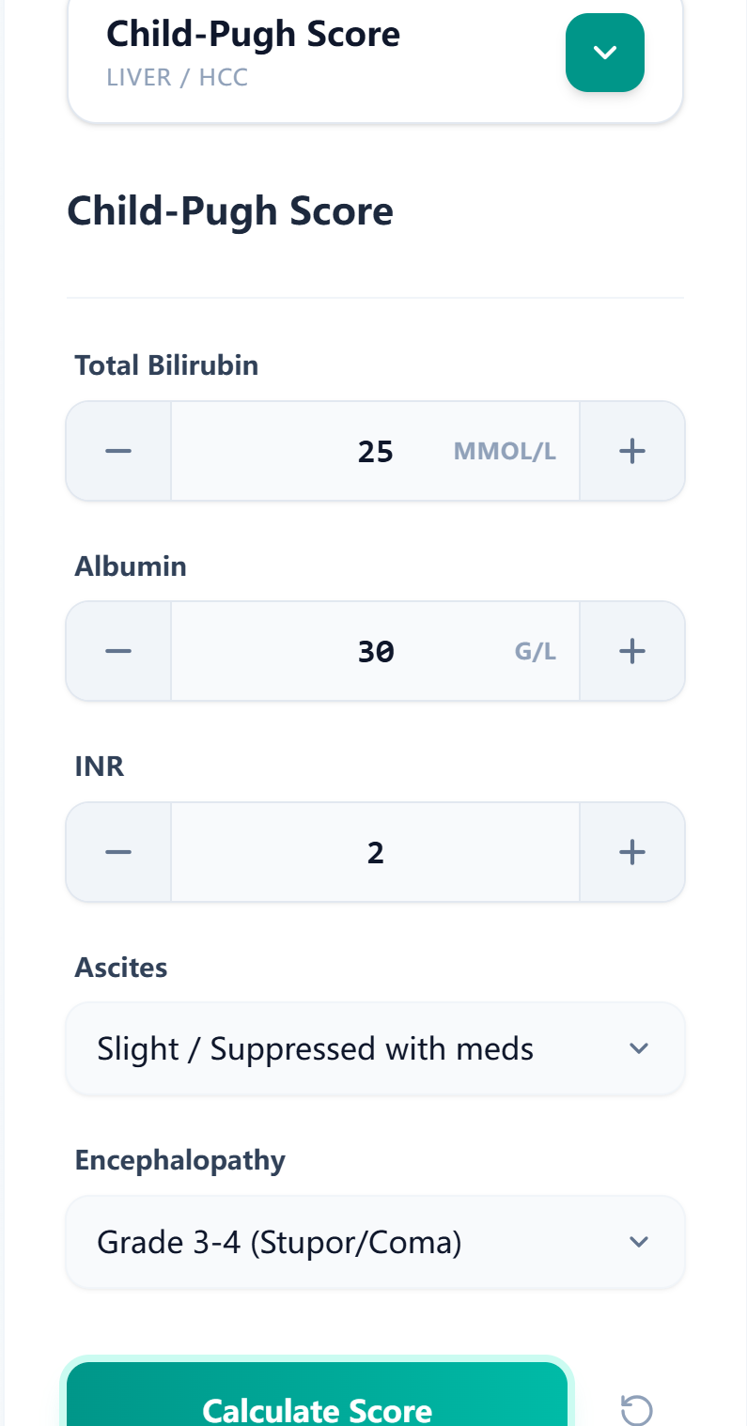The image size is (747, 1426).
Task: Increase Total Bilirubin with the plus icon
Action: tap(631, 451)
